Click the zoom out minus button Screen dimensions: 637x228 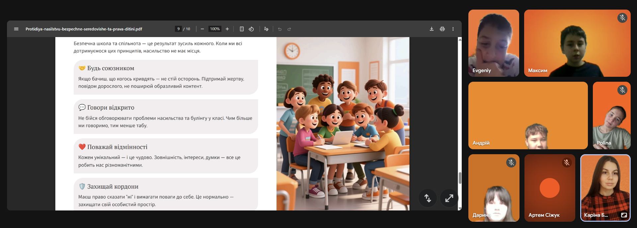202,29
